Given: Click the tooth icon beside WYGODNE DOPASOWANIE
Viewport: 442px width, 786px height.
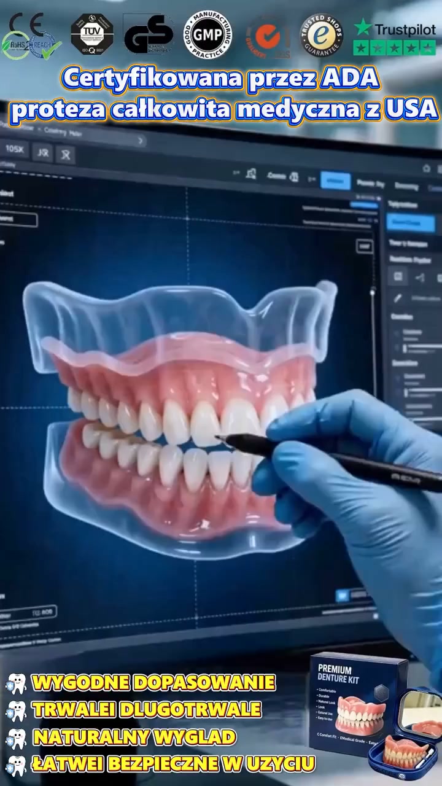Looking at the screenshot, I should [x=17, y=683].
